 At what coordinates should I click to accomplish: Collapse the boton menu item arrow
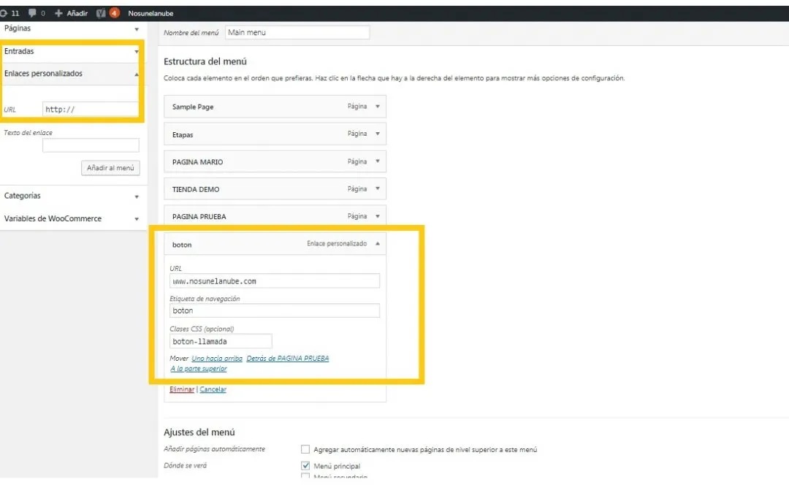pyautogui.click(x=378, y=244)
